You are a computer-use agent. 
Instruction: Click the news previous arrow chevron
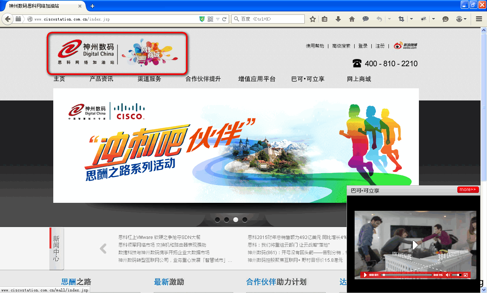point(103,249)
